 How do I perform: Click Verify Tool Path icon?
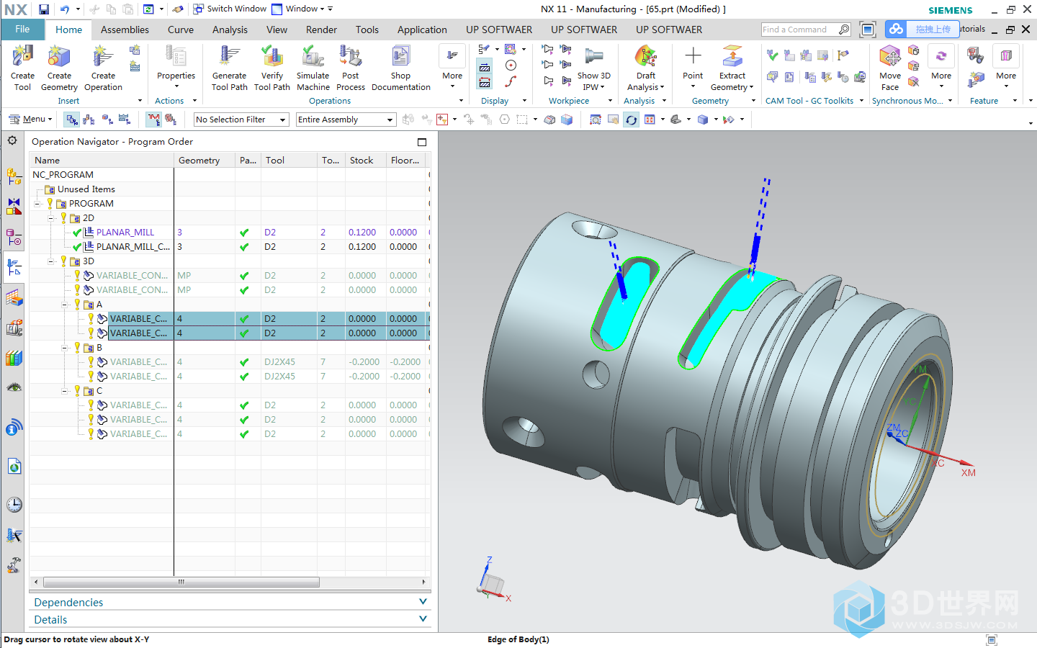pos(271,68)
